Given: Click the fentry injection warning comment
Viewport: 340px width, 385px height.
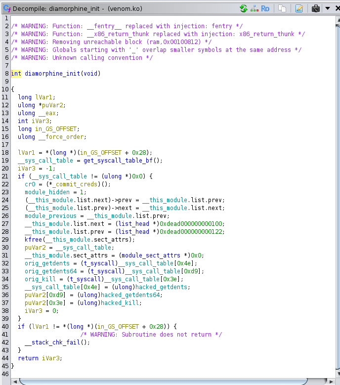Looking at the screenshot, I should click(127, 26).
